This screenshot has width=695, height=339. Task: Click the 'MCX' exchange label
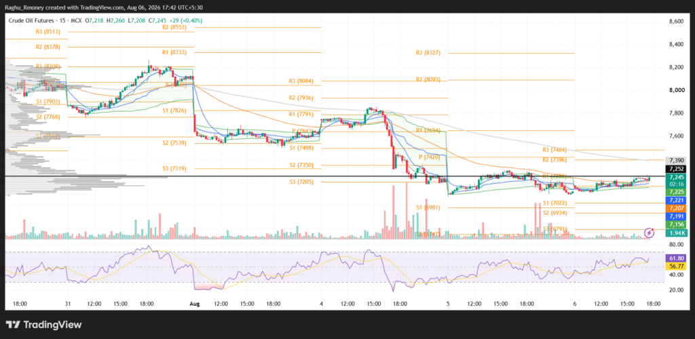click(75, 21)
